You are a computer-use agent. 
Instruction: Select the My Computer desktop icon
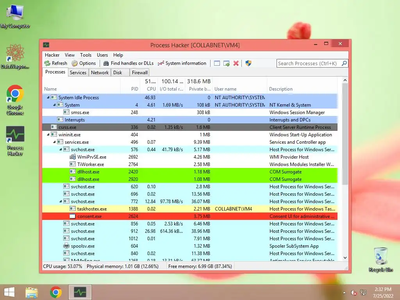click(15, 16)
